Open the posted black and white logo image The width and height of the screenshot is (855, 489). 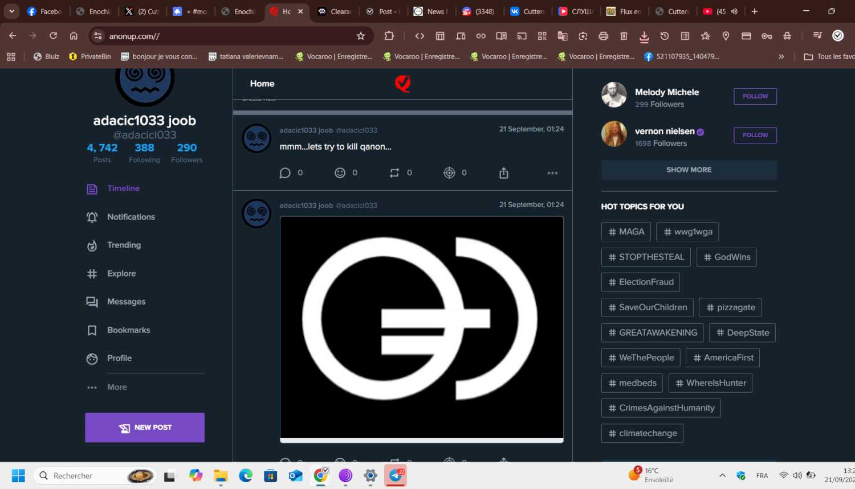[421, 327]
